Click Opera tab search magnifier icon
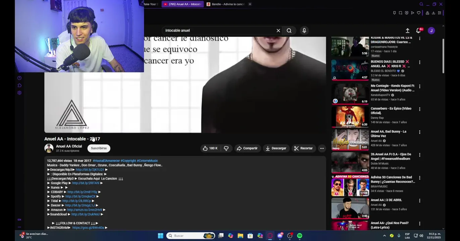 point(421,4)
